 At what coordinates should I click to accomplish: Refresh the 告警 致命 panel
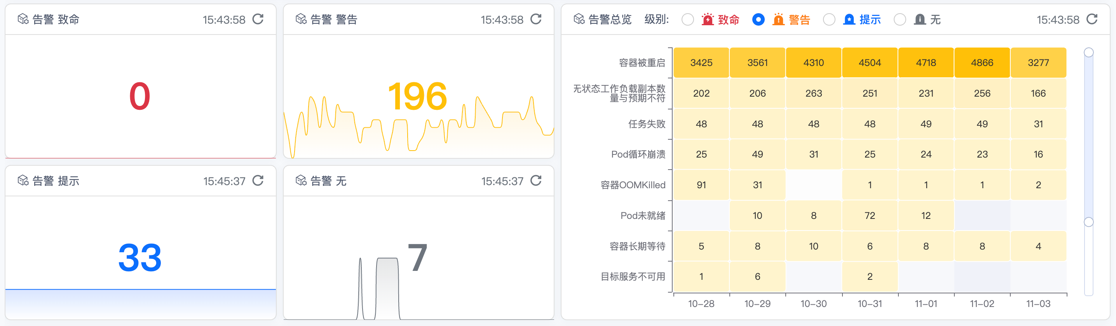click(258, 19)
